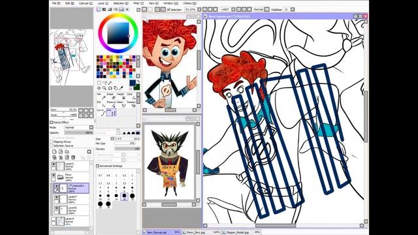
Task: Create a new layer folder
Action: coord(67,151)
